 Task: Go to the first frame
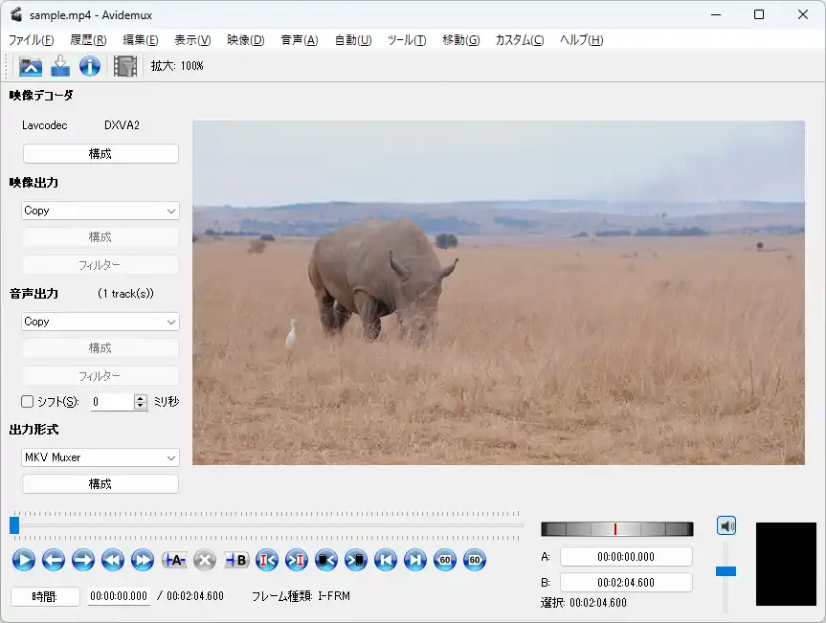click(386, 561)
